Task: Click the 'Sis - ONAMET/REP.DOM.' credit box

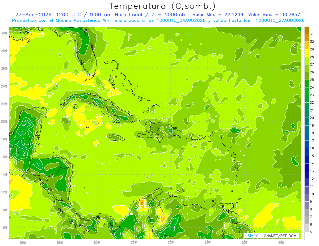Action: (x=271, y=236)
